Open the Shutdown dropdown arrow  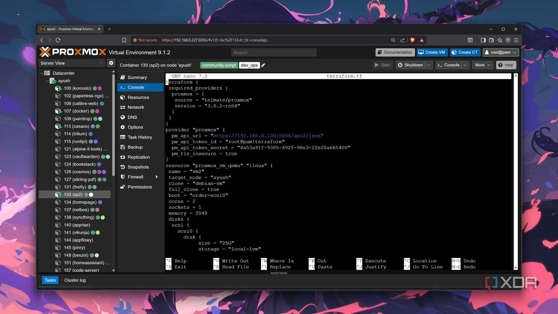click(428, 65)
